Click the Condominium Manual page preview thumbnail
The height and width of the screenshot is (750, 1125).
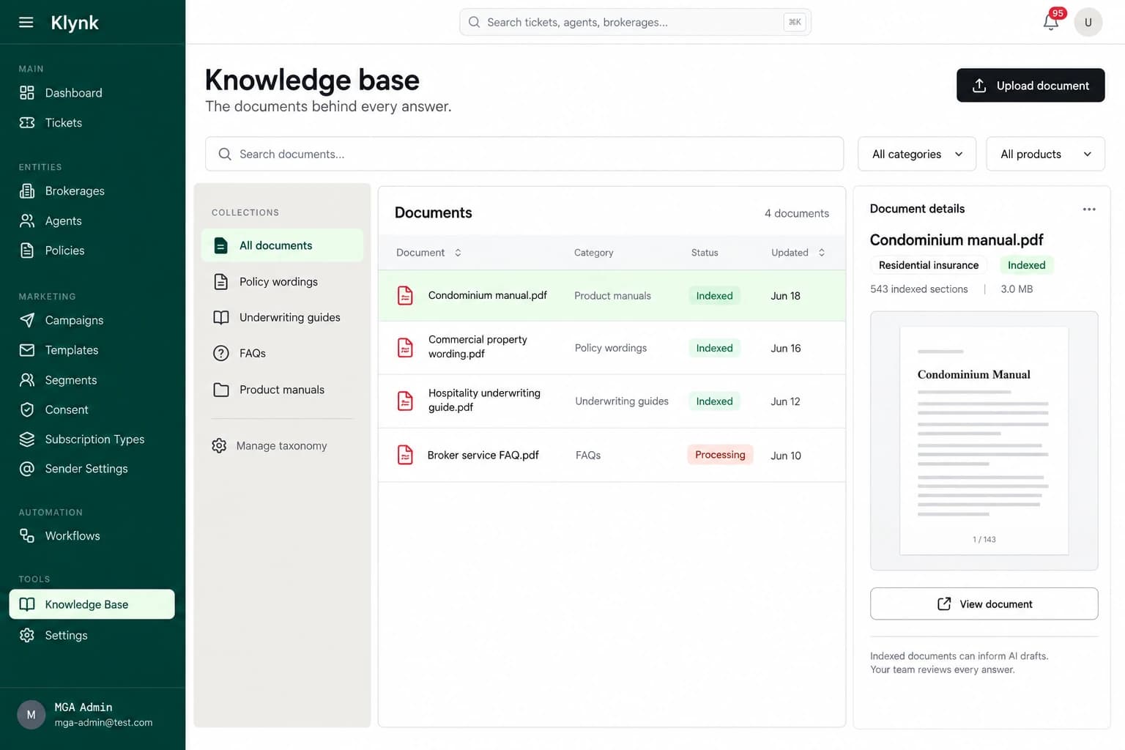click(984, 440)
